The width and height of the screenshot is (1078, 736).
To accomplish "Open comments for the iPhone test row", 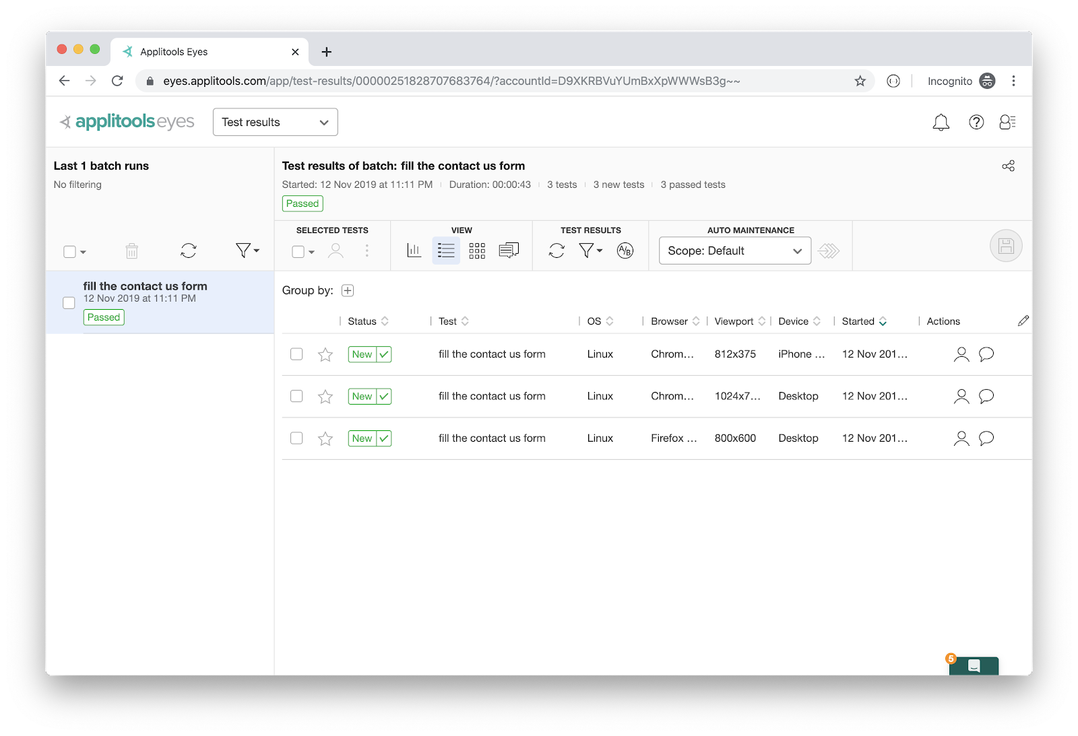I will [x=986, y=354].
